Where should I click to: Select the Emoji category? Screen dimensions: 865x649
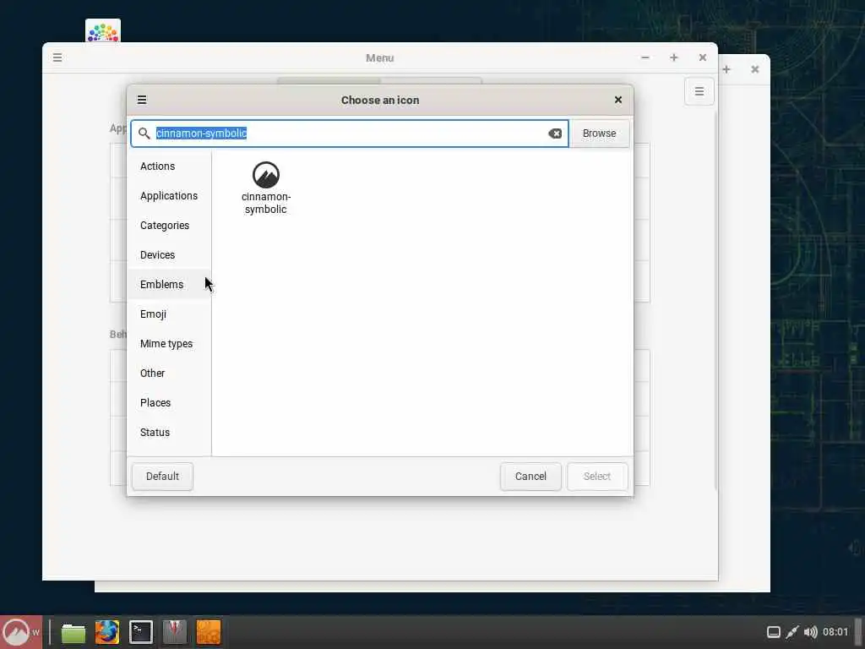point(169,314)
